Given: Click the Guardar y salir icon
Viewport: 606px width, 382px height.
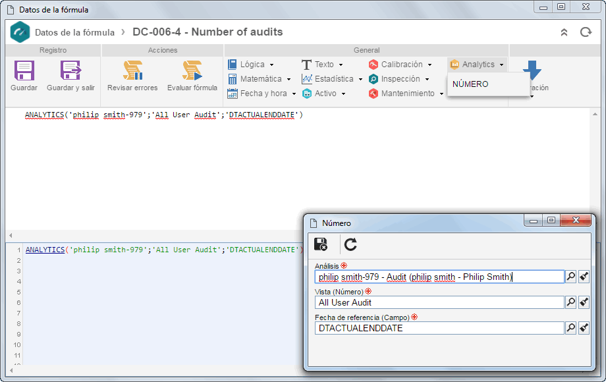Looking at the screenshot, I should click(70, 70).
